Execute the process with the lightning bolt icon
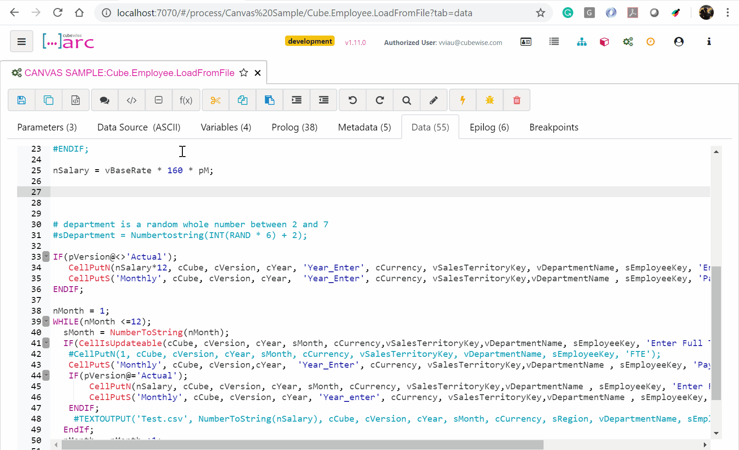Viewport: 739px width, 450px height. [x=462, y=100]
